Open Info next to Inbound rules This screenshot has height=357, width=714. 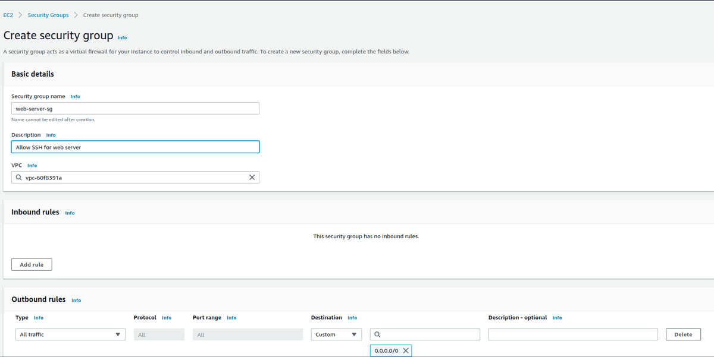click(70, 213)
